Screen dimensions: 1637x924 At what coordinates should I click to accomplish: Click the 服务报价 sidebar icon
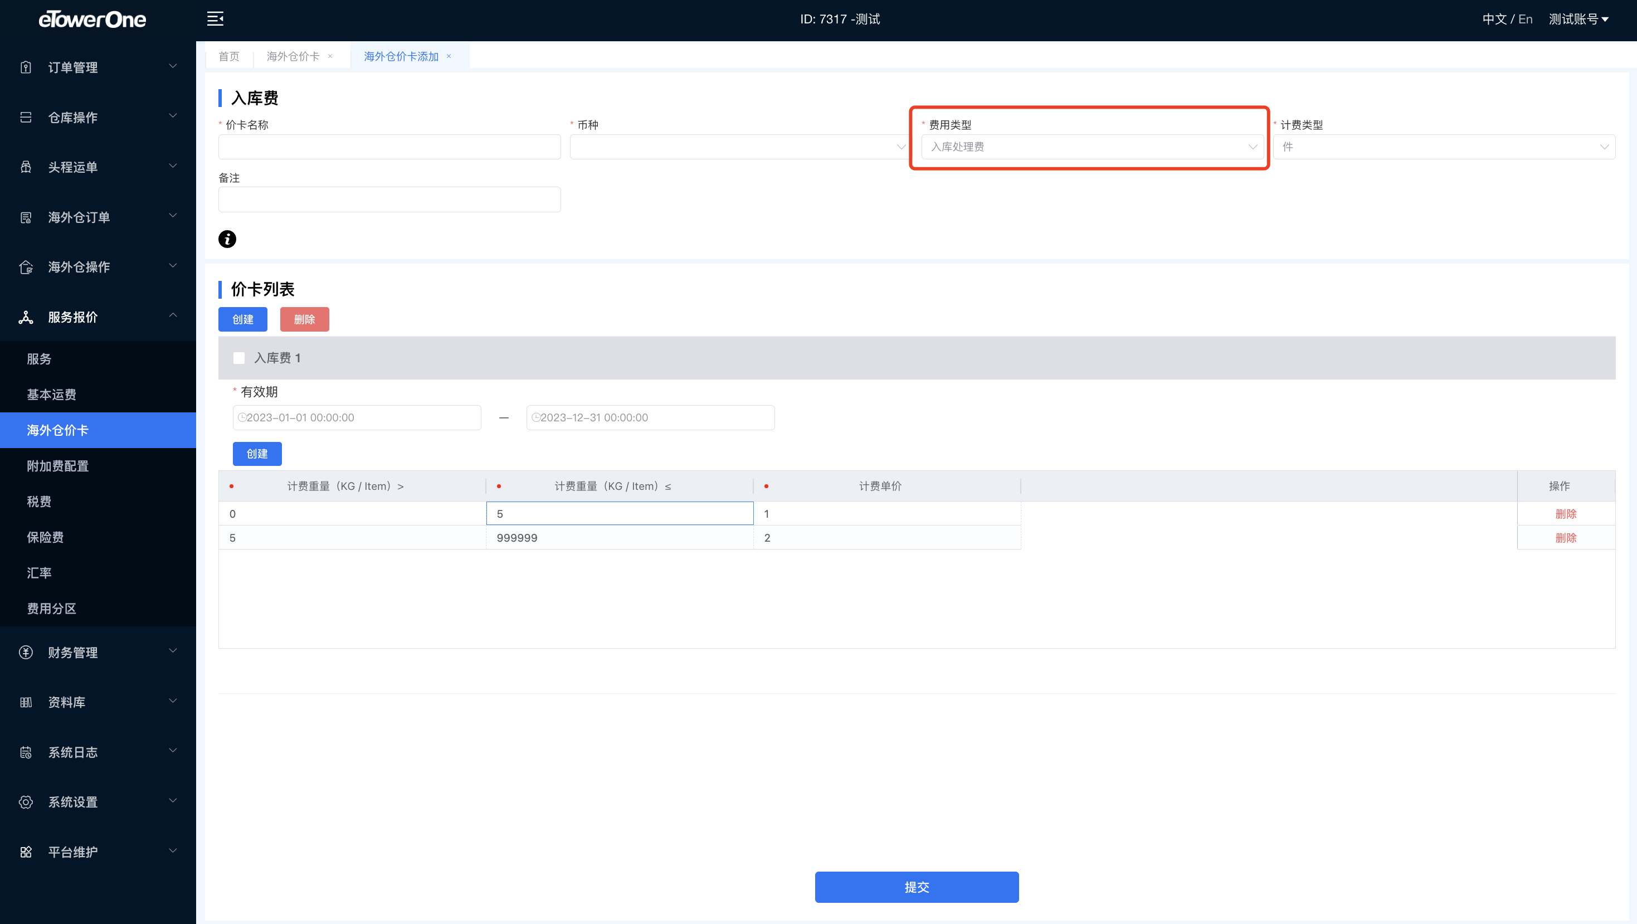tap(26, 317)
